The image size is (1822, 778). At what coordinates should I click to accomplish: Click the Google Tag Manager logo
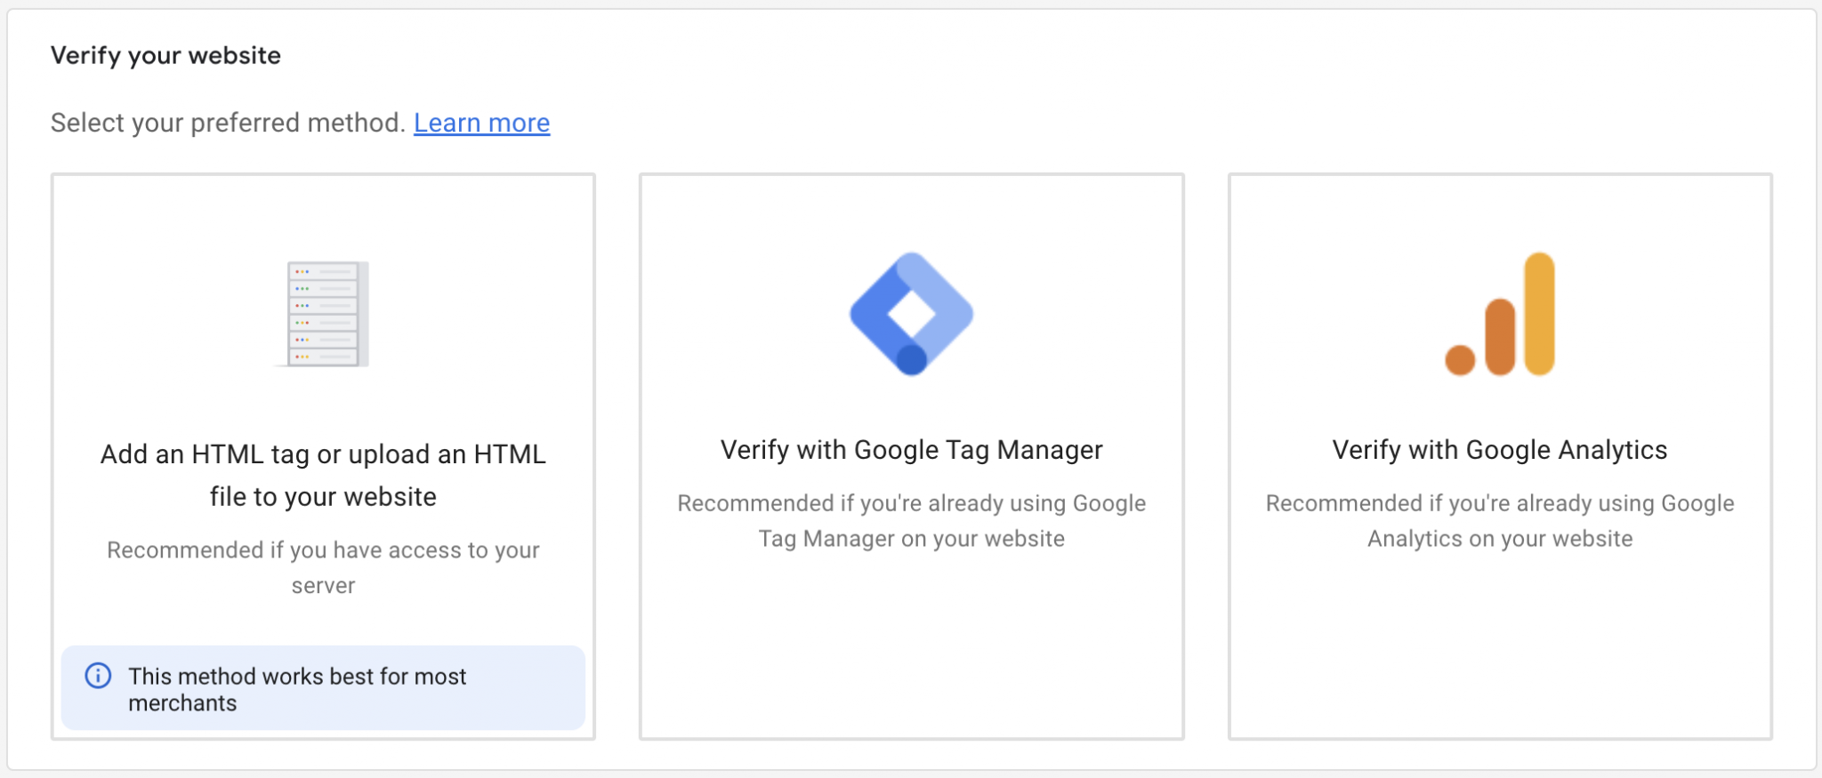[911, 314]
